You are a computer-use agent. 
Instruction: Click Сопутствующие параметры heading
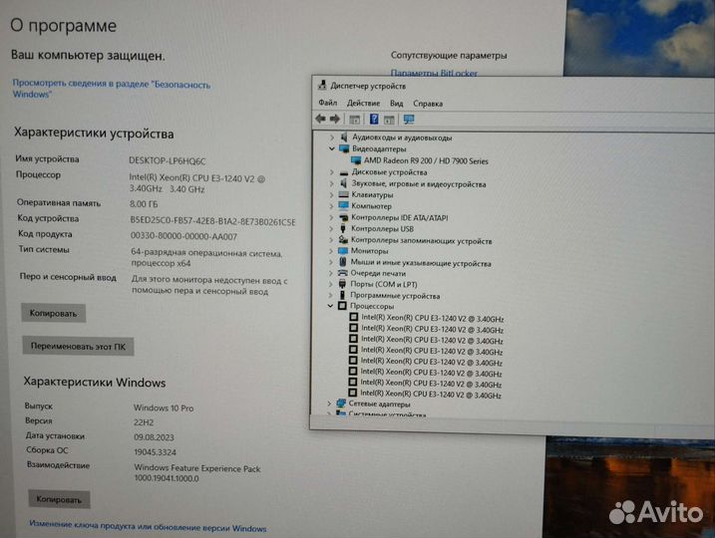pyautogui.click(x=449, y=55)
